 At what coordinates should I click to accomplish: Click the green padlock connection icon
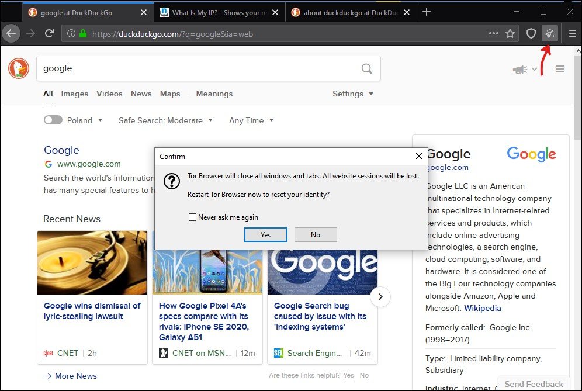83,34
